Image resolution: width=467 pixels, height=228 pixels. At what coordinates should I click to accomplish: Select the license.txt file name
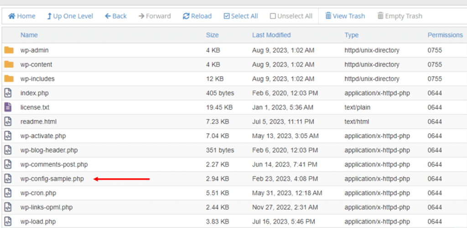(x=35, y=107)
